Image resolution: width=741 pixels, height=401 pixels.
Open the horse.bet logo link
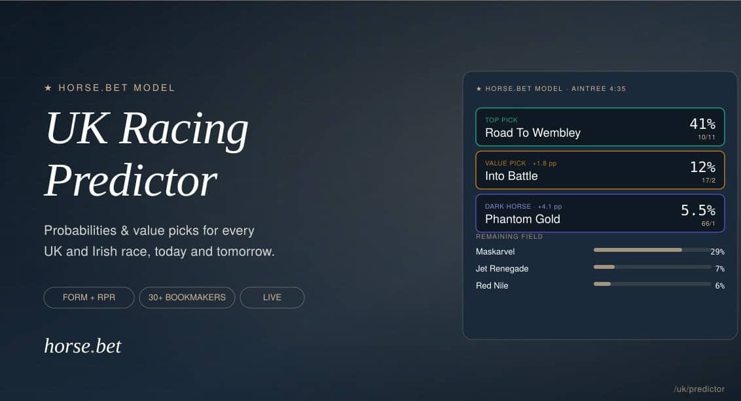pyautogui.click(x=82, y=346)
